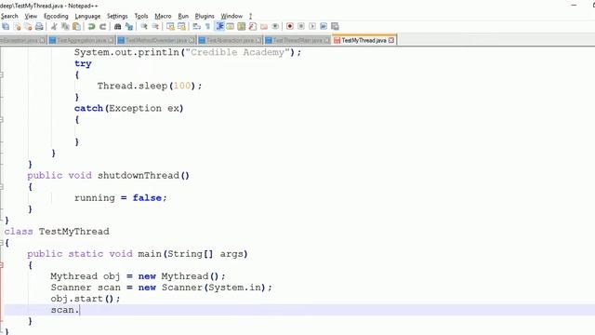This screenshot has height=335, width=595.
Task: Click the Close All files toolbar icon
Action: (x=28, y=26)
